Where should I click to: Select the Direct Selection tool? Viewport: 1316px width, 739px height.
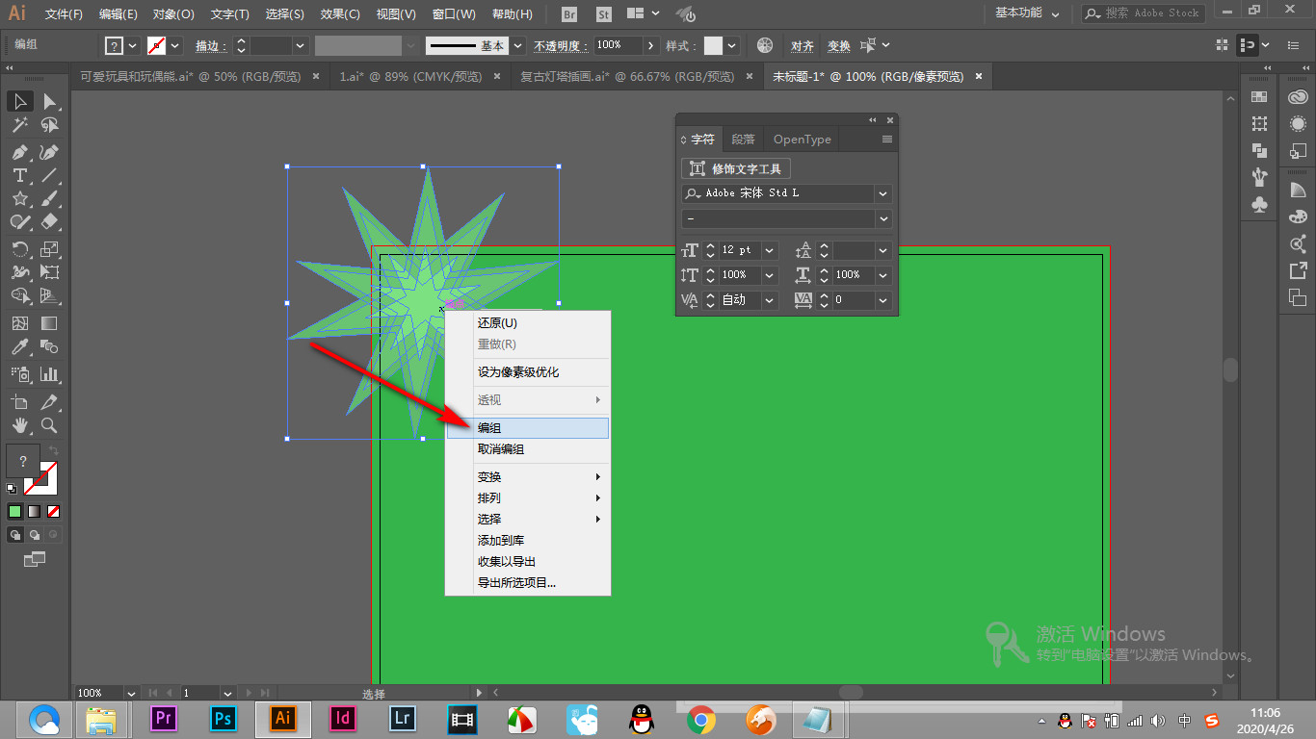[x=50, y=101]
